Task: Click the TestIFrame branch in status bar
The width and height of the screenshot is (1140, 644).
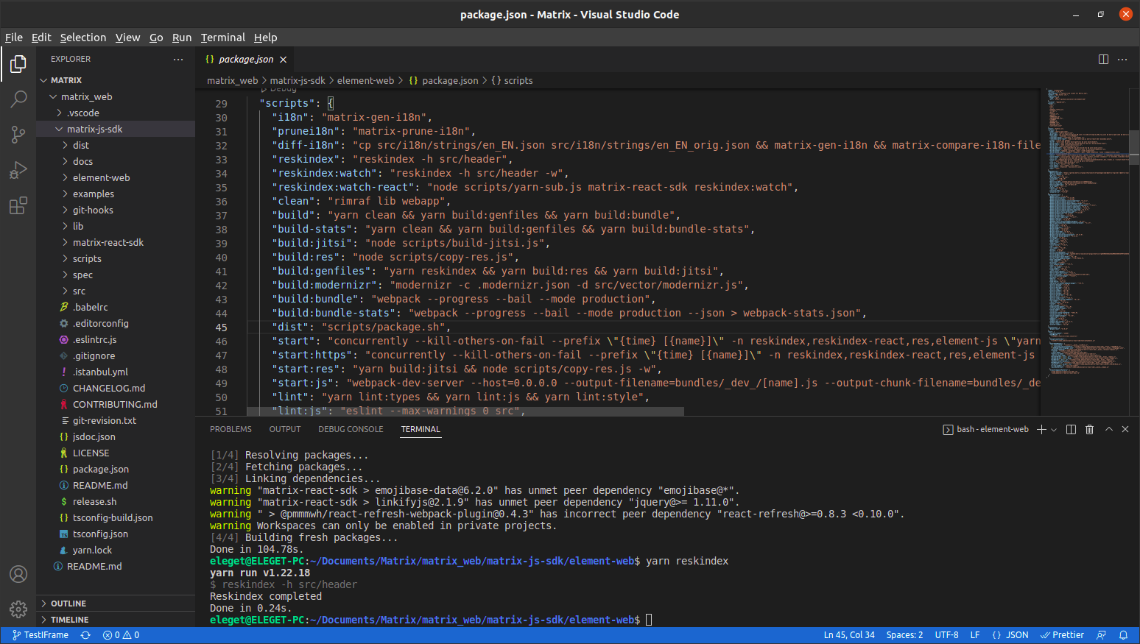Action: 41,635
